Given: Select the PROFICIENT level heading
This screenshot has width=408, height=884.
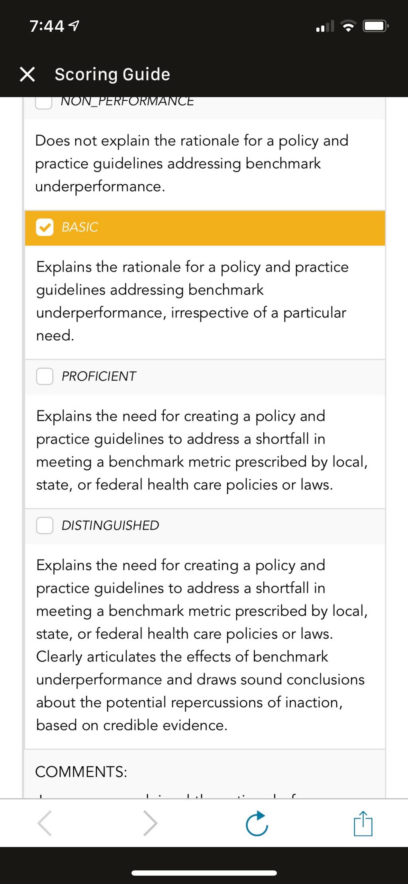Looking at the screenshot, I should (x=99, y=376).
